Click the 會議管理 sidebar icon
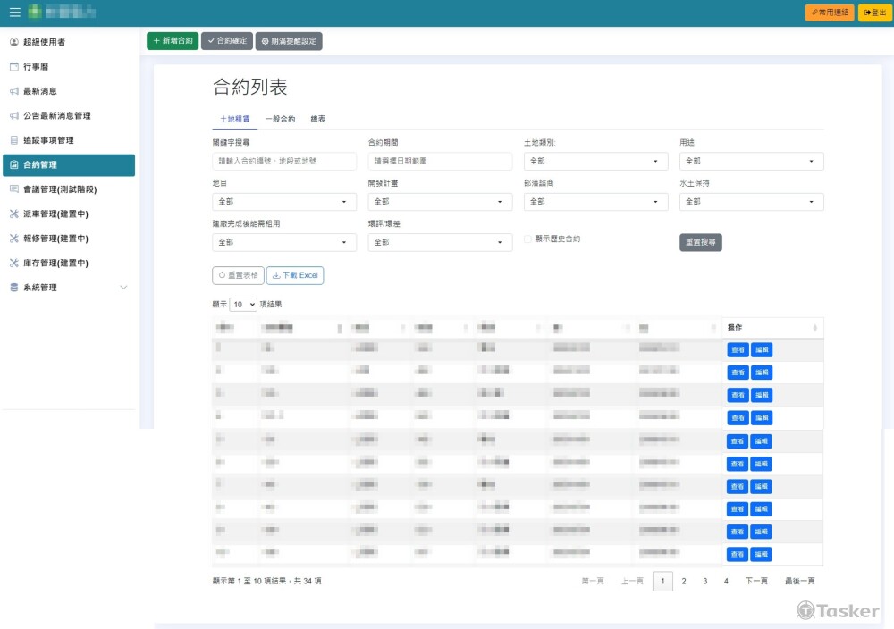 [14, 189]
